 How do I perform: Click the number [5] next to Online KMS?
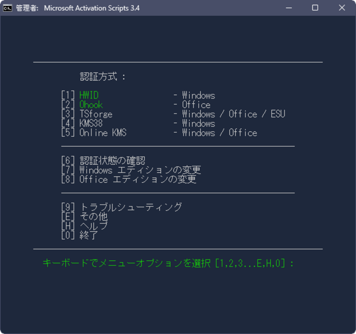68,133
